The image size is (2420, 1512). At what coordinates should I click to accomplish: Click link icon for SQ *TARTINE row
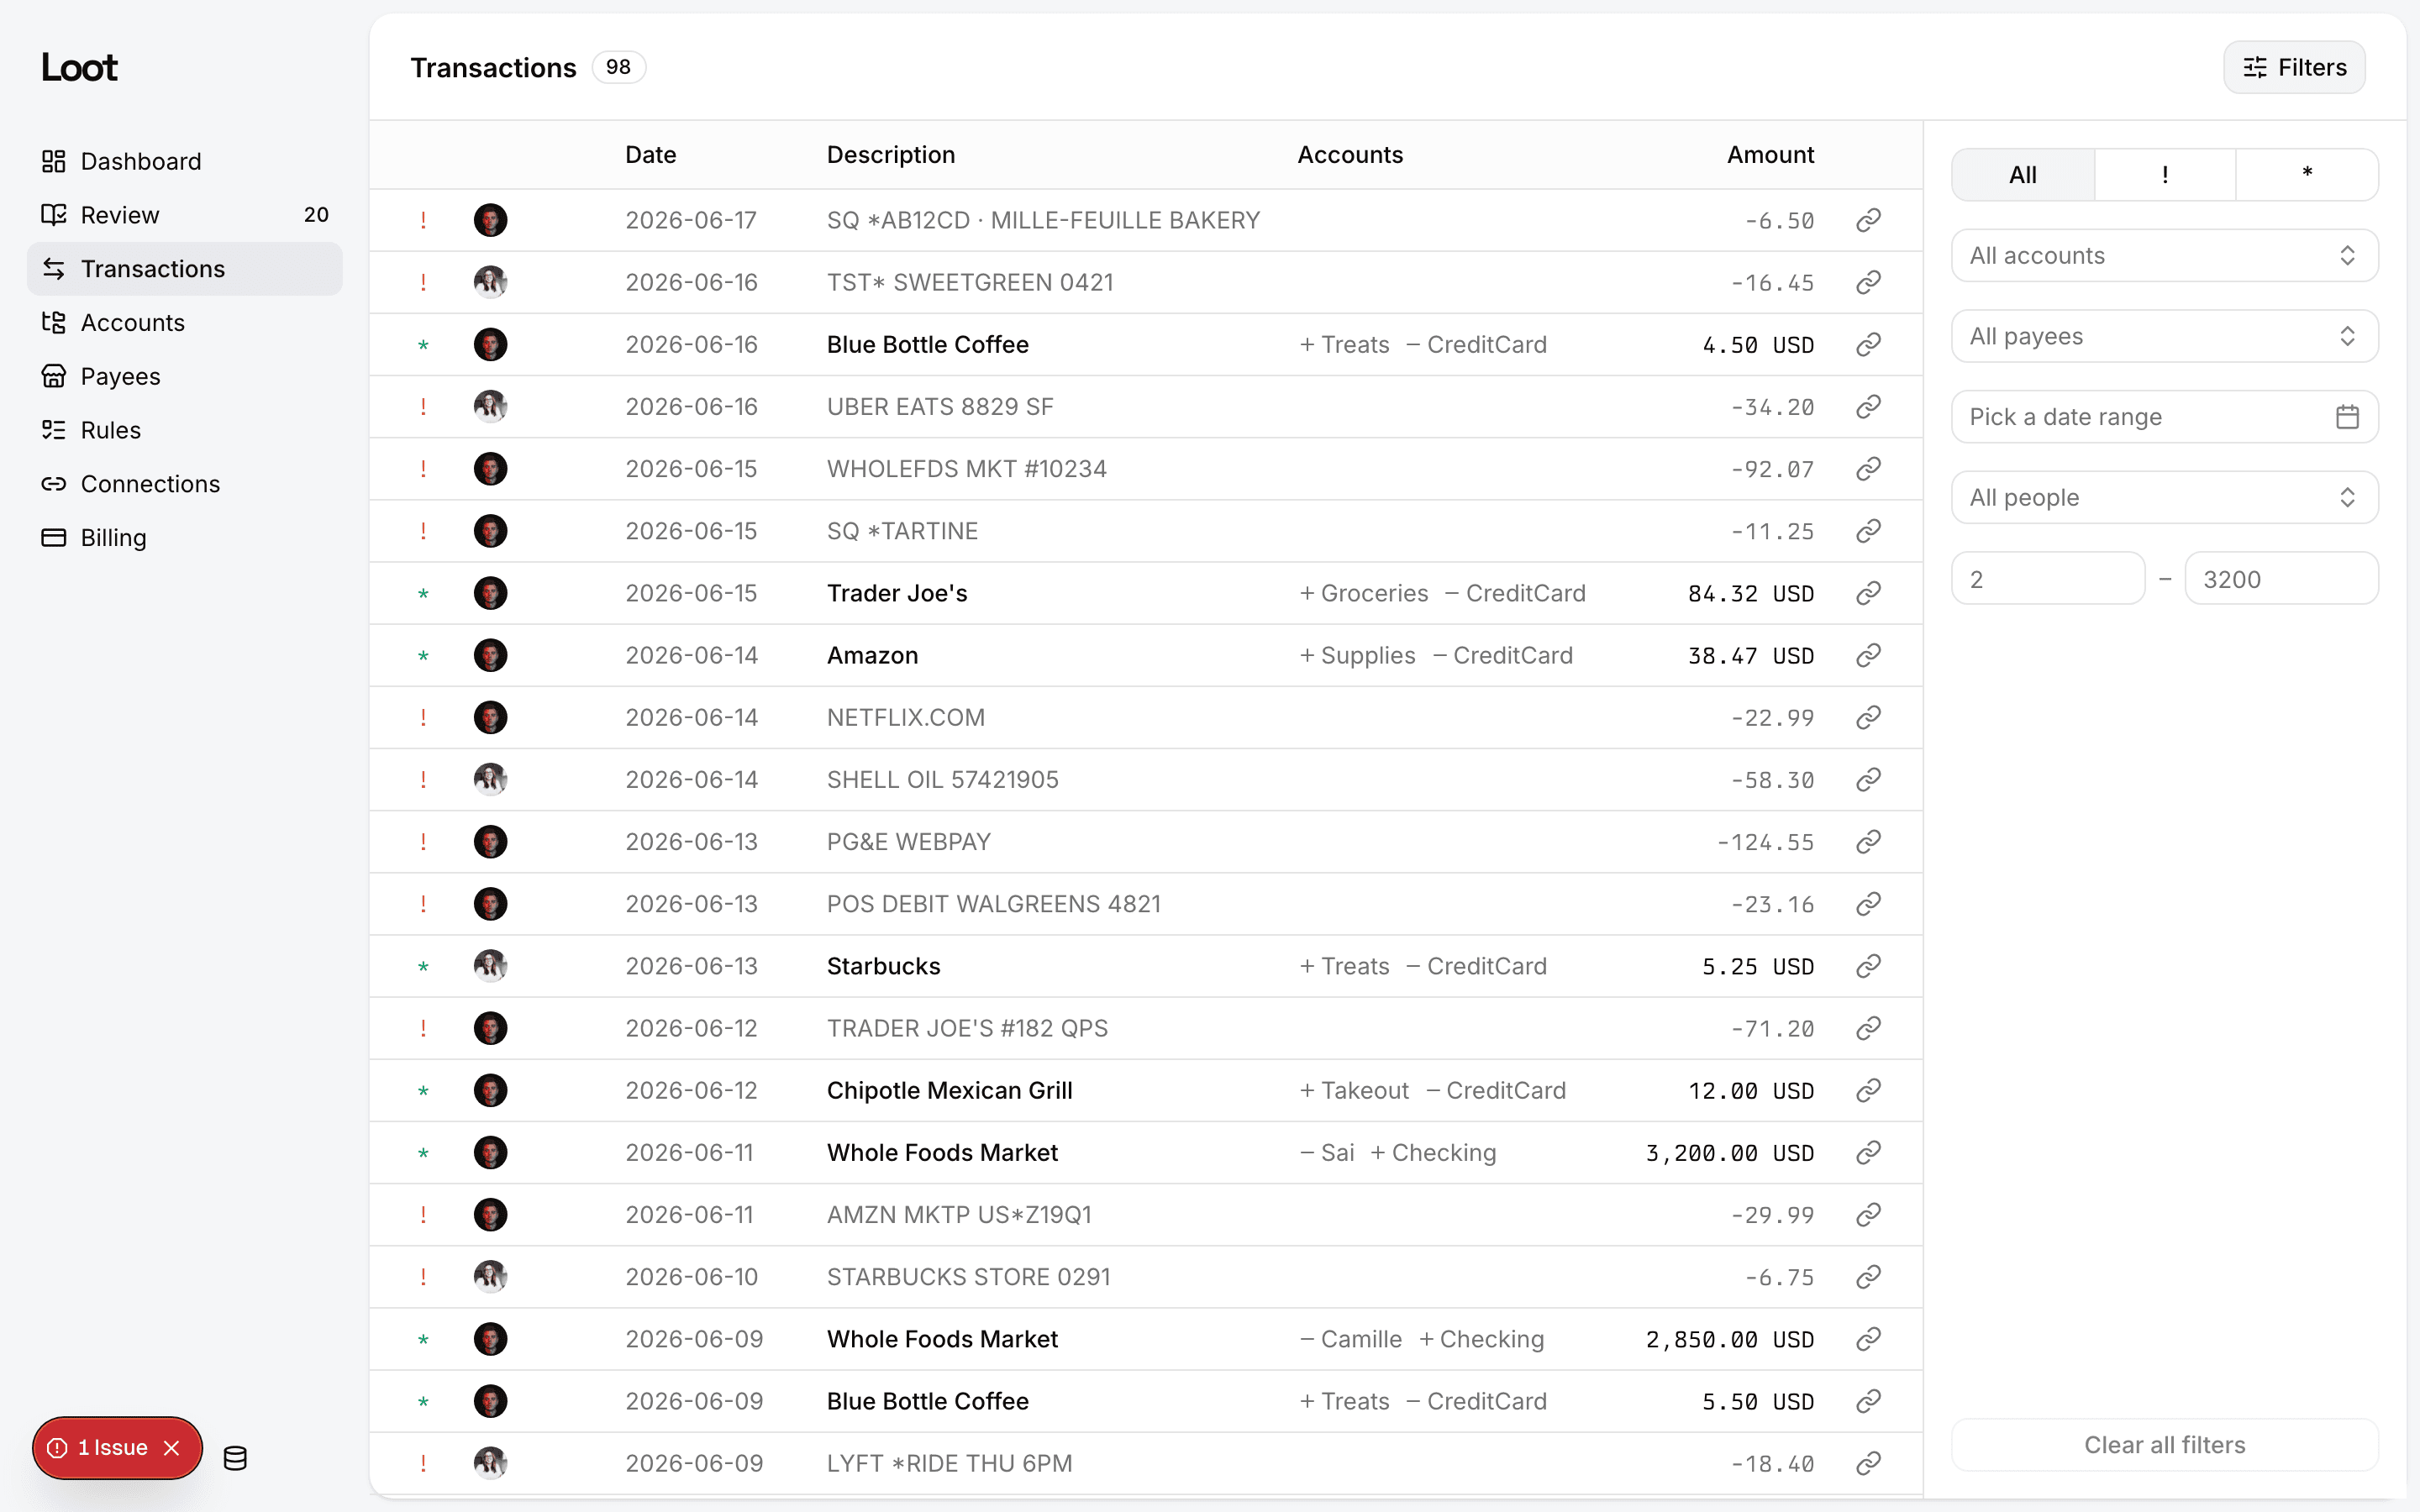coord(1868,531)
